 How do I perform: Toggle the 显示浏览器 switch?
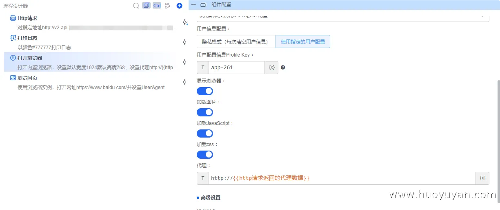(x=205, y=91)
